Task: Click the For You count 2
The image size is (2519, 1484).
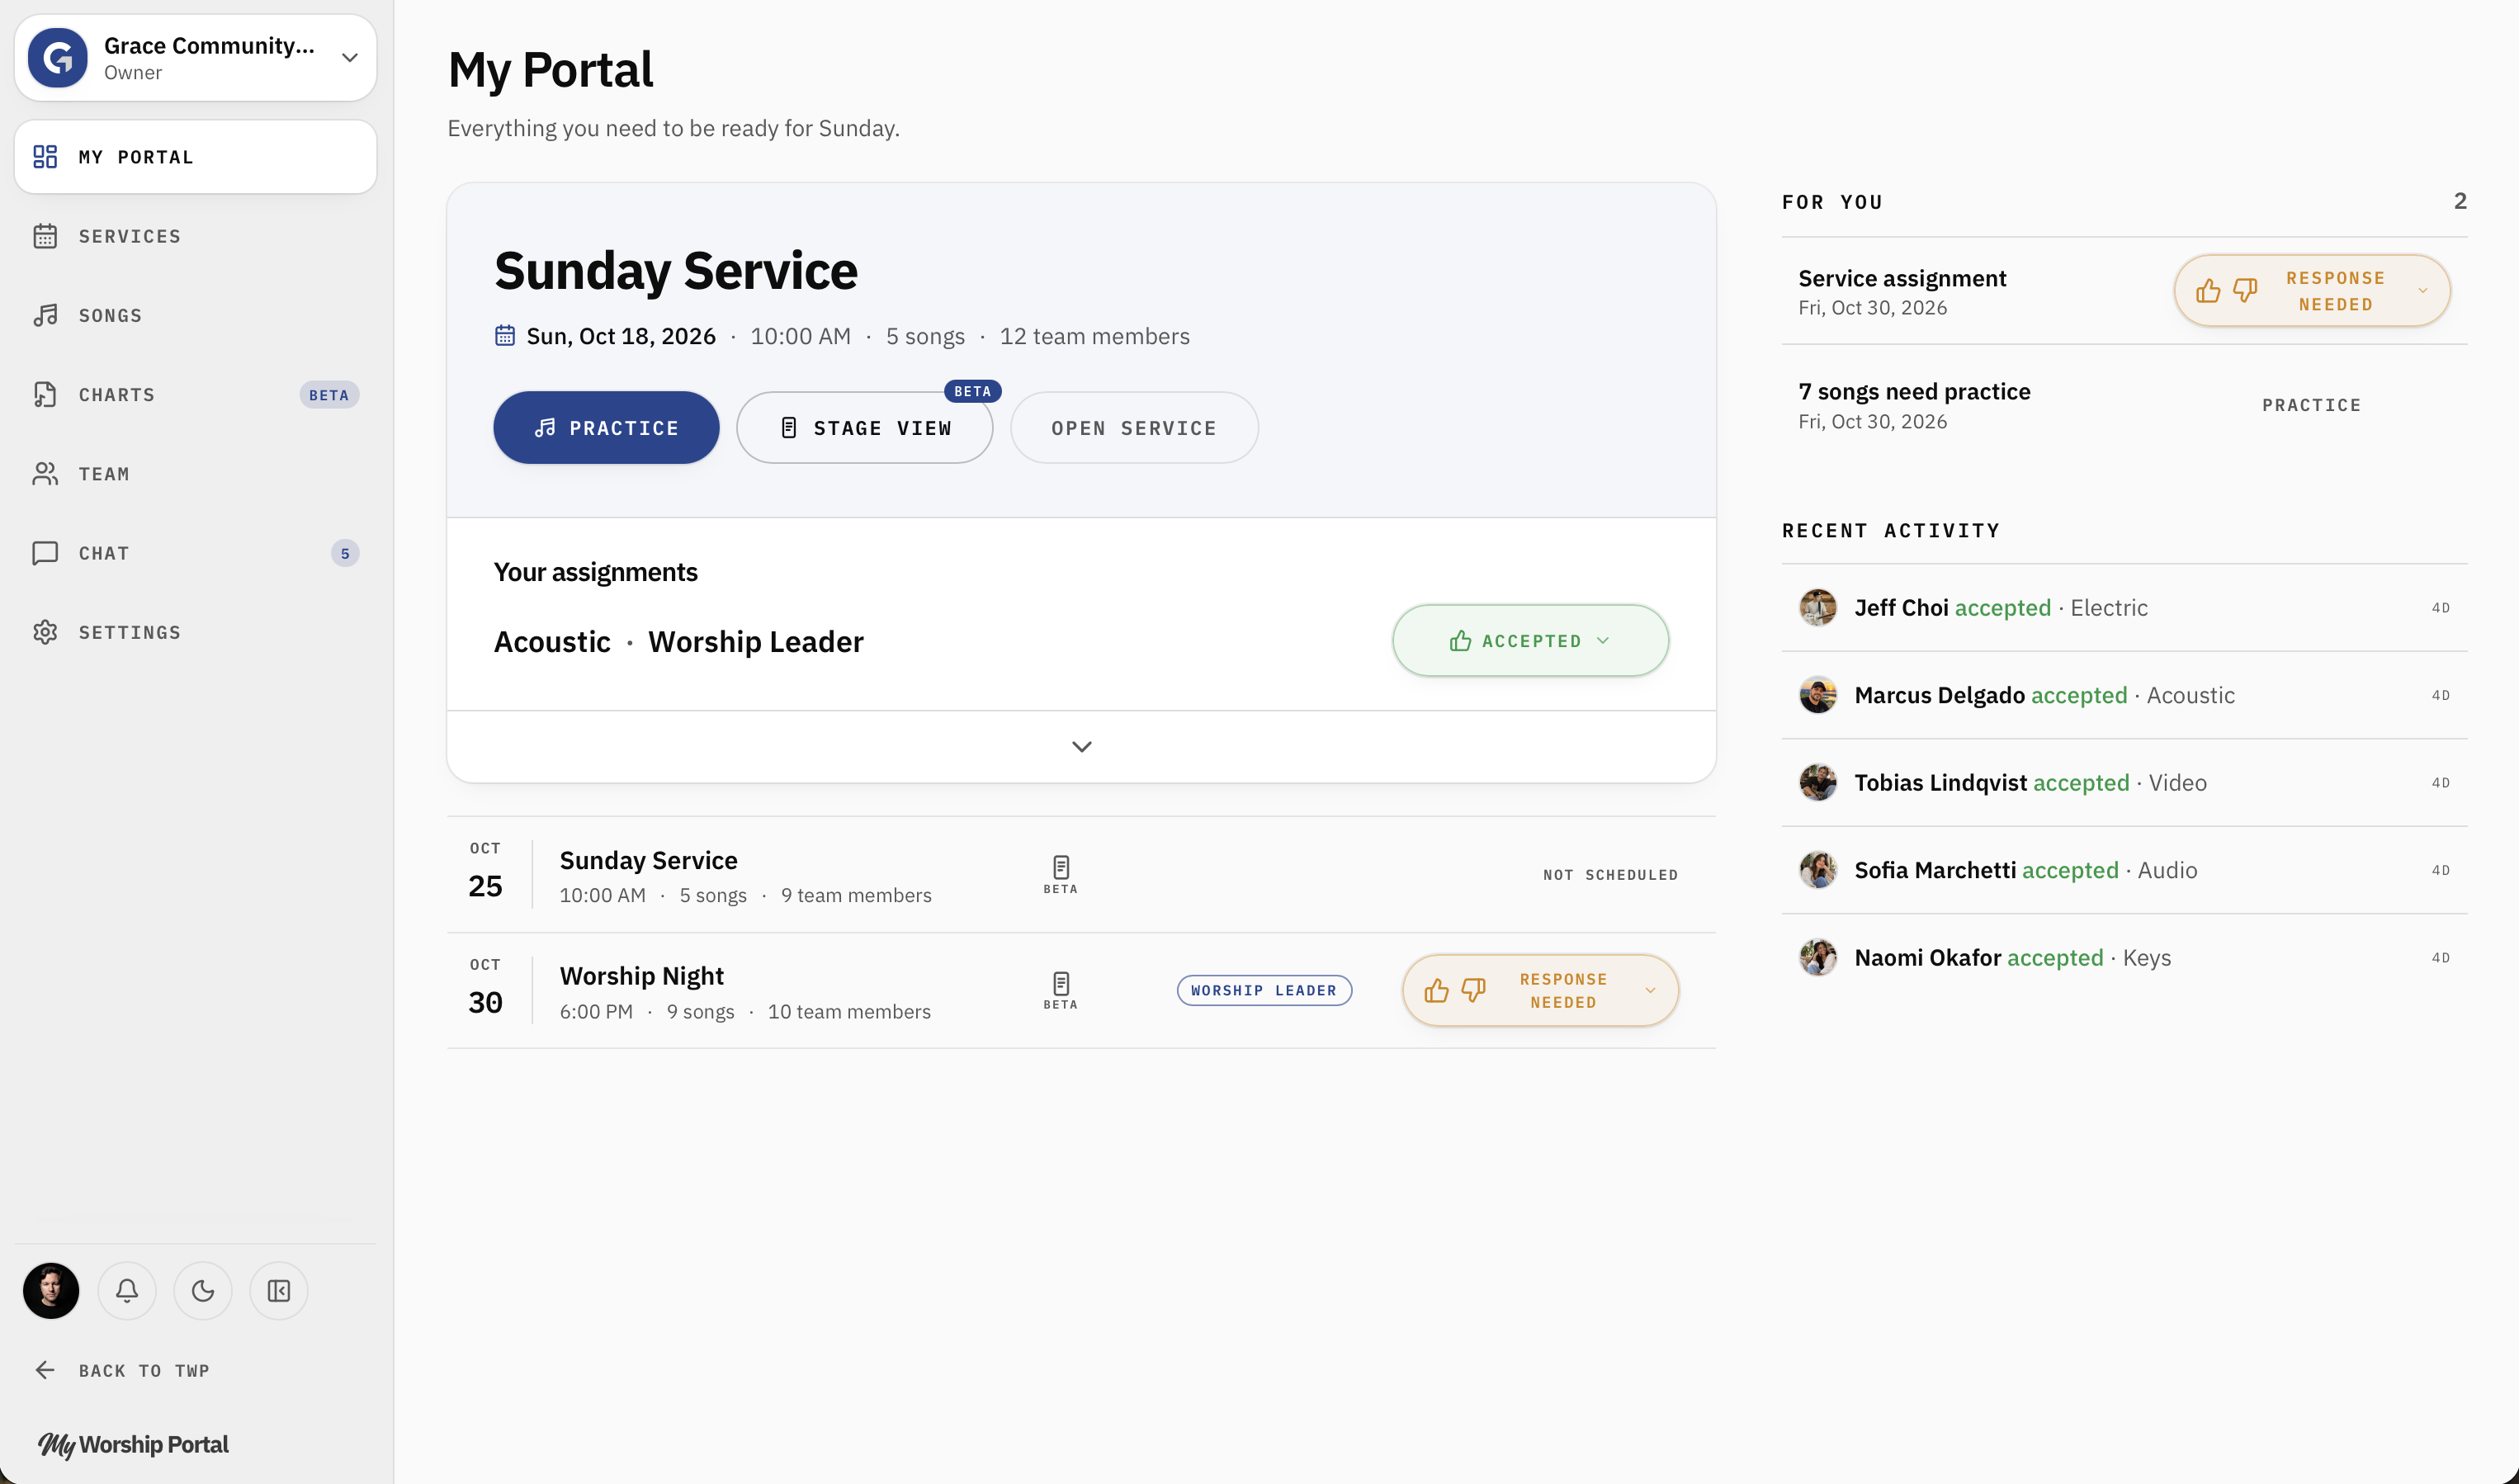Action: coord(2459,201)
